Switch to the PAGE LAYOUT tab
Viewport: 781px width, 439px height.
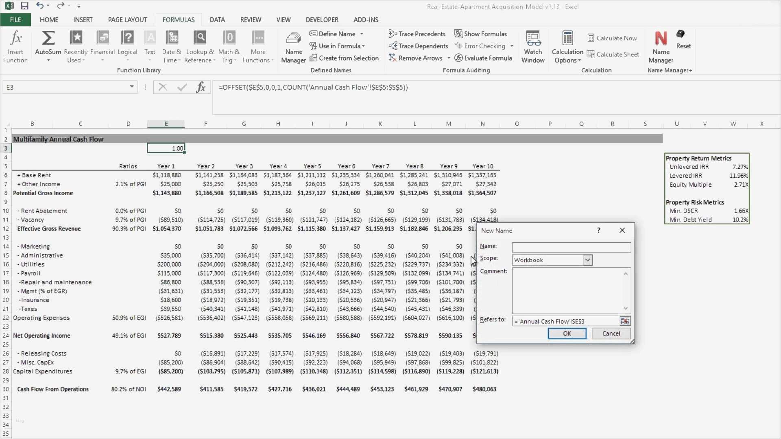[x=127, y=20]
